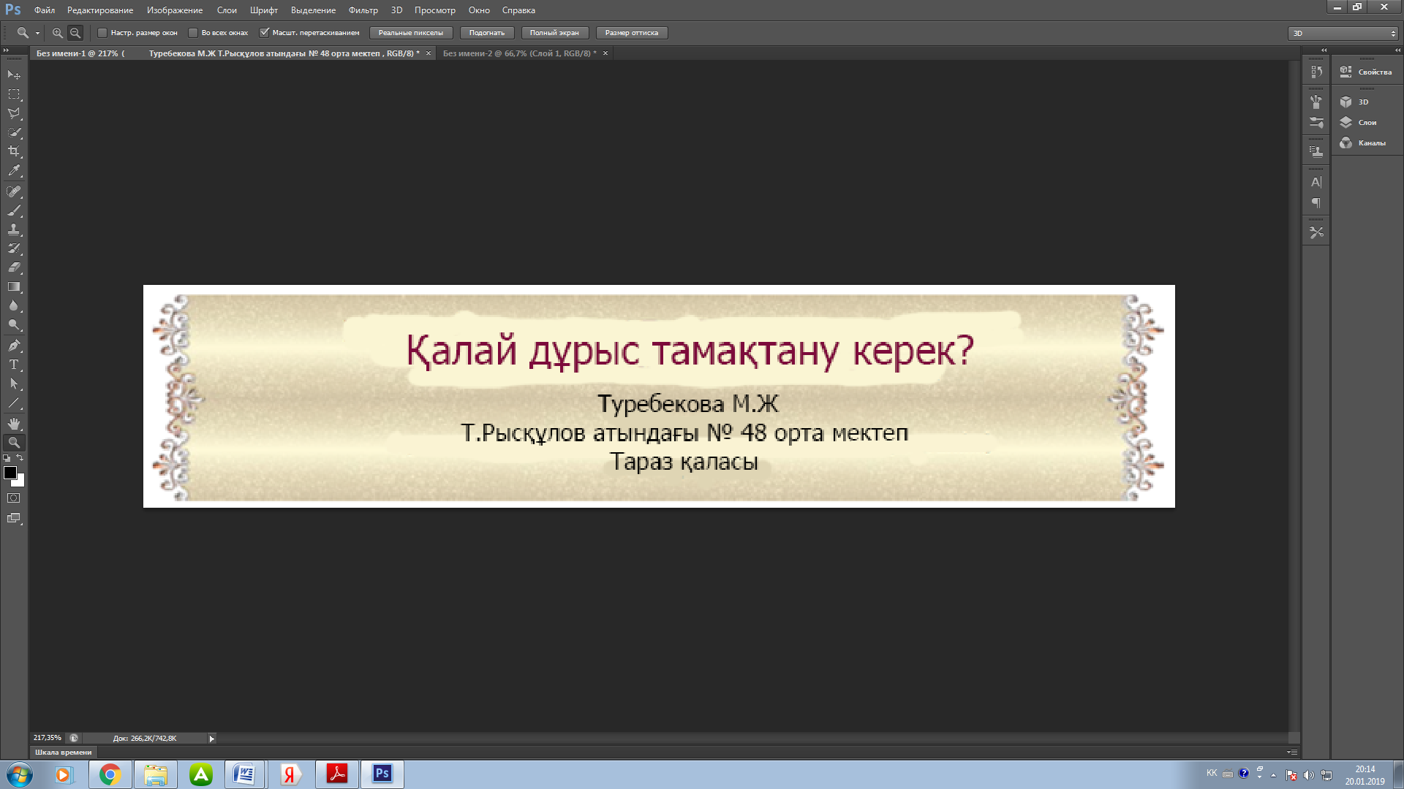Click the 'Реальные пикселы' button

coord(410,33)
